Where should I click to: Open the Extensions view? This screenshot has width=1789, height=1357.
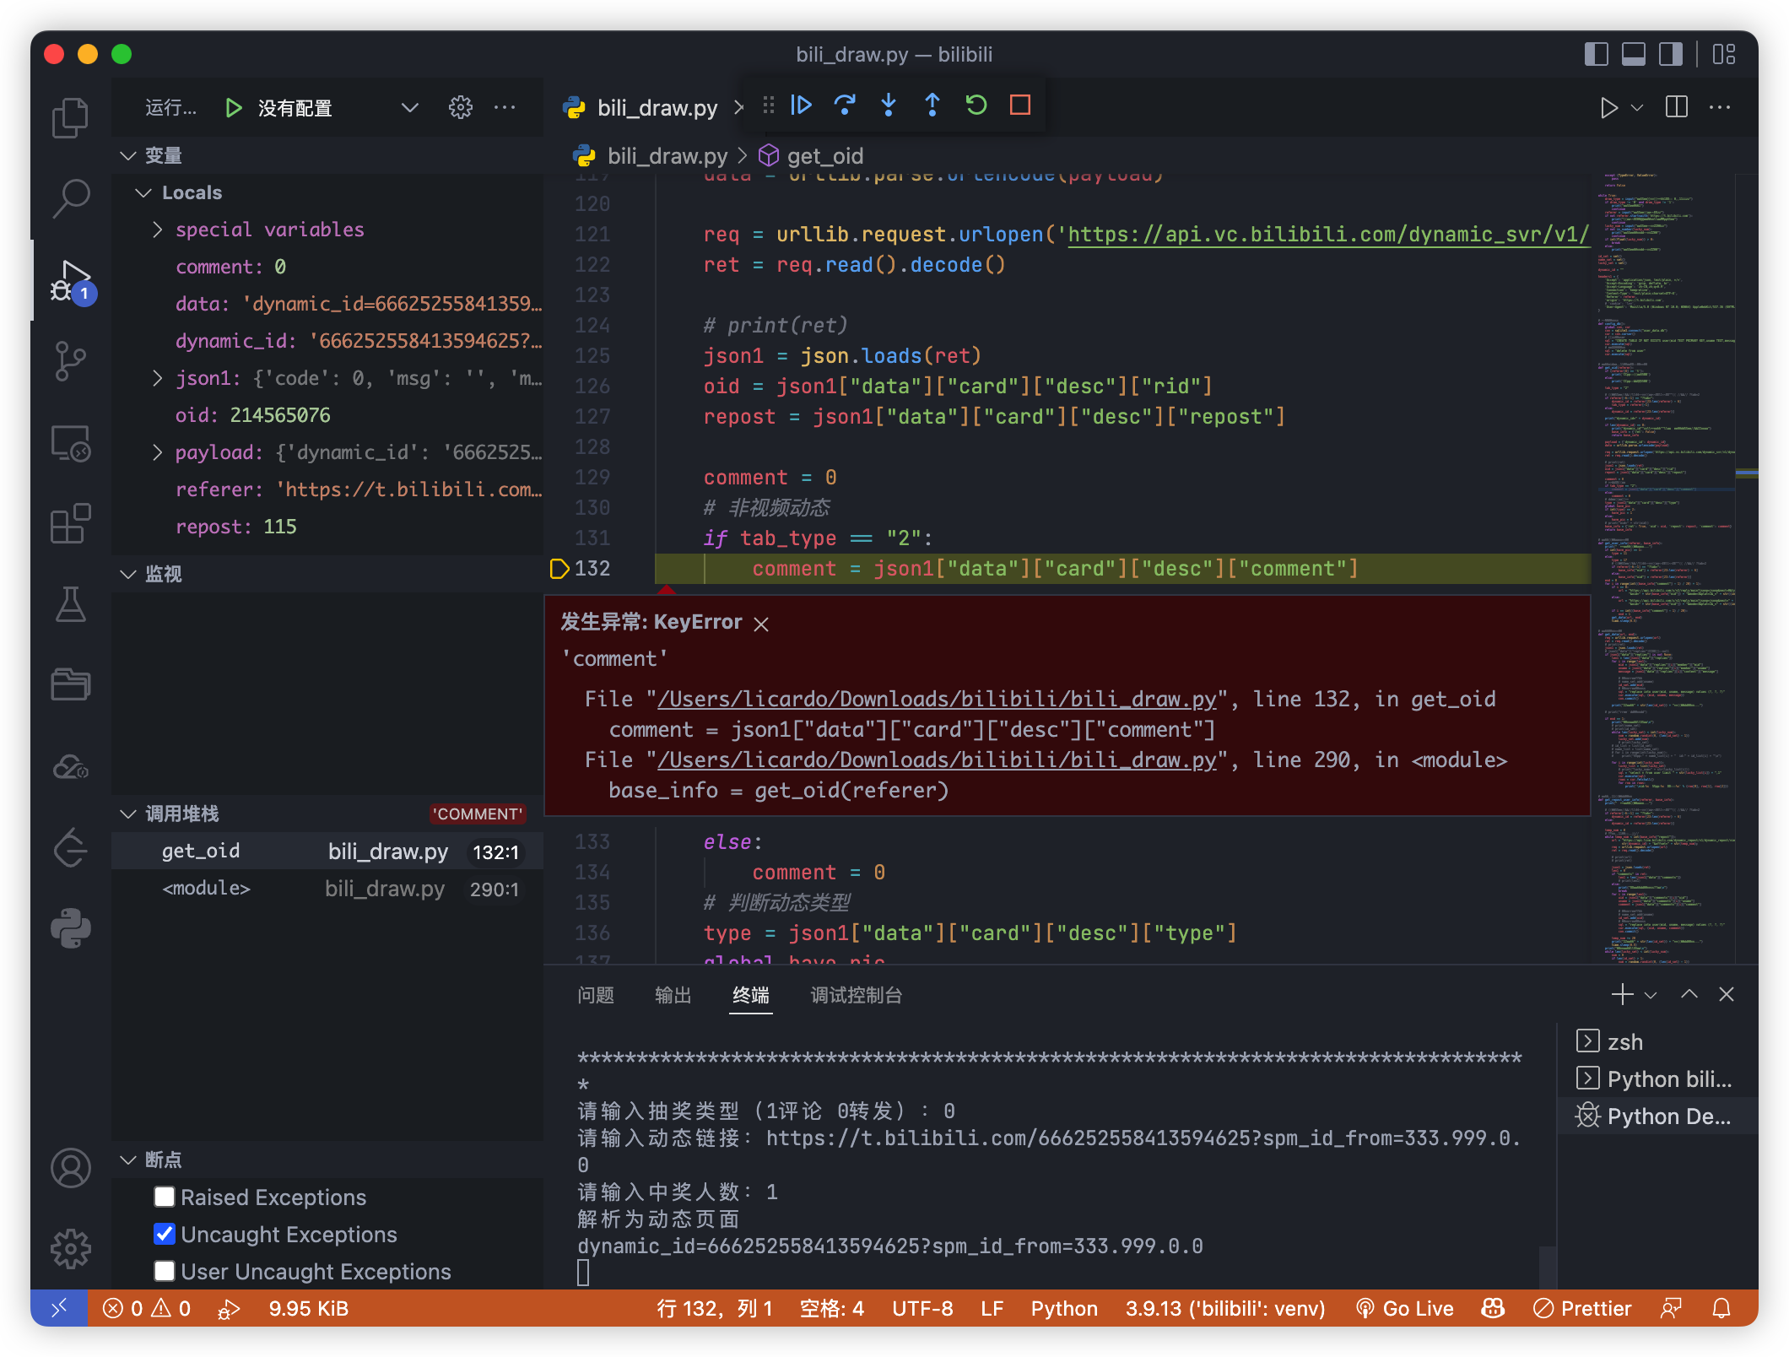click(x=71, y=523)
